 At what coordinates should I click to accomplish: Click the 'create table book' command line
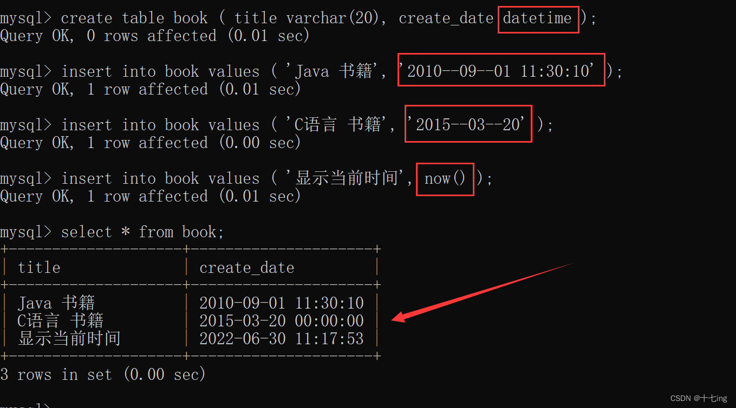coord(298,18)
